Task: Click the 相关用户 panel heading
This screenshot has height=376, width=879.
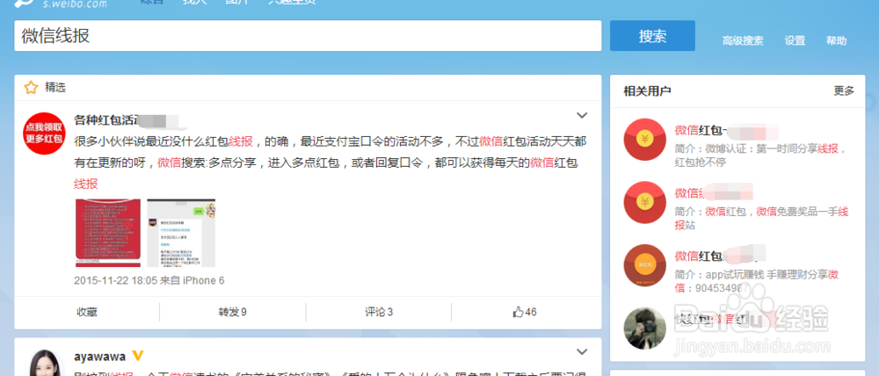Action: pyautogui.click(x=647, y=90)
